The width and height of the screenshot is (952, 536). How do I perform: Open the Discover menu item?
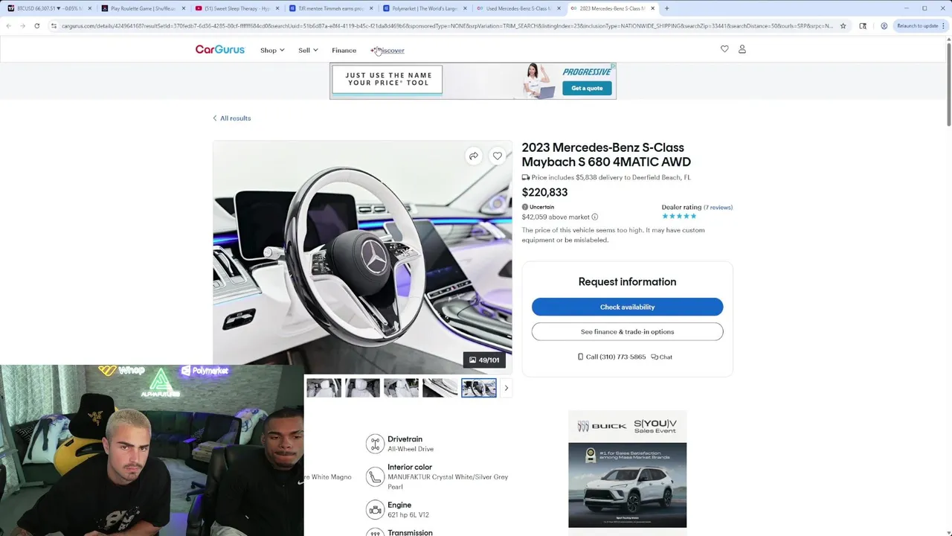coord(387,51)
